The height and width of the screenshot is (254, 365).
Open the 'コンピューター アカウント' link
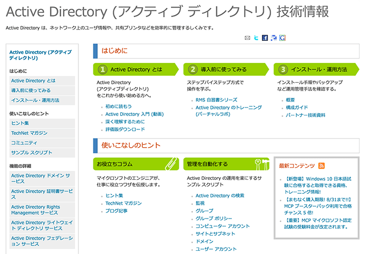pyautogui.click(x=223, y=226)
